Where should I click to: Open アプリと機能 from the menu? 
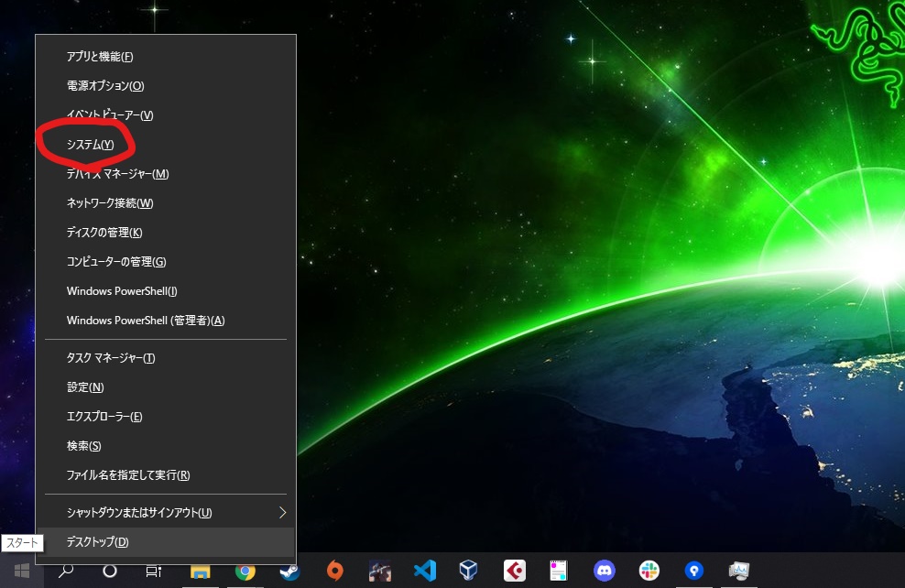point(165,57)
